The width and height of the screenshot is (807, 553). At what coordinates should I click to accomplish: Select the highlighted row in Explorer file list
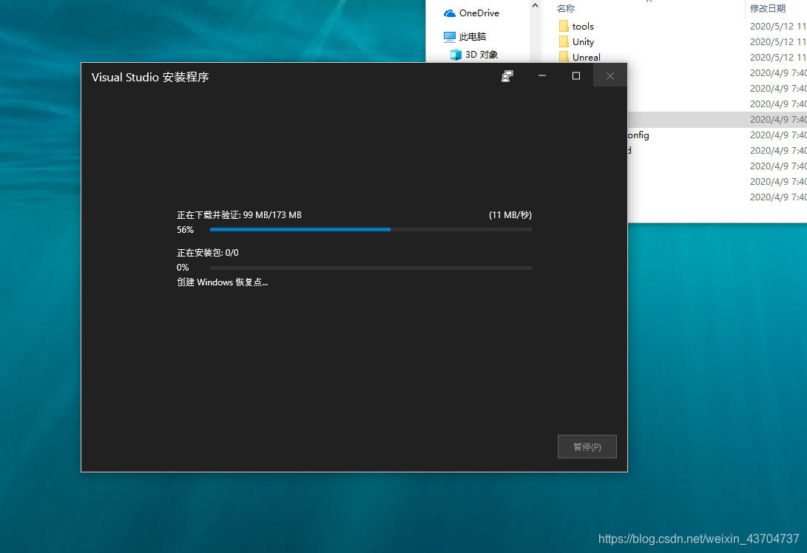pyautogui.click(x=717, y=119)
